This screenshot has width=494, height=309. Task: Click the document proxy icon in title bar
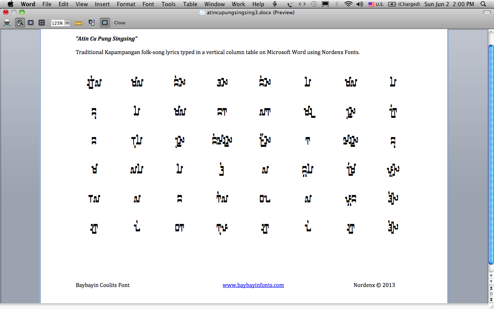coord(202,13)
